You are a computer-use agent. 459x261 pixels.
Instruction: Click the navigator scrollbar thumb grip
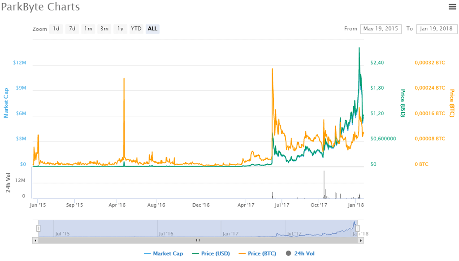(x=198, y=240)
